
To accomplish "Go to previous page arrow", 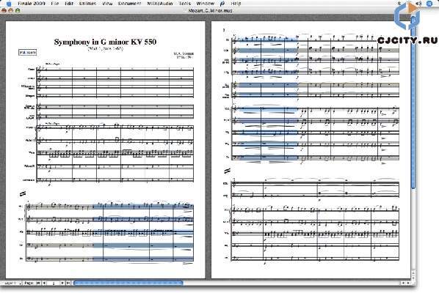I will [44, 283].
